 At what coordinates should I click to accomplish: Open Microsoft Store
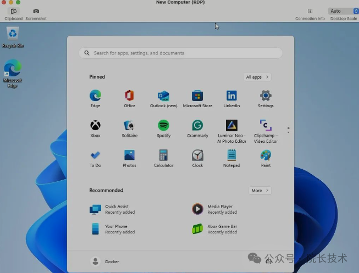(x=197, y=99)
